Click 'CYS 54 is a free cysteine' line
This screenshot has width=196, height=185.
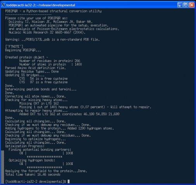43,79
